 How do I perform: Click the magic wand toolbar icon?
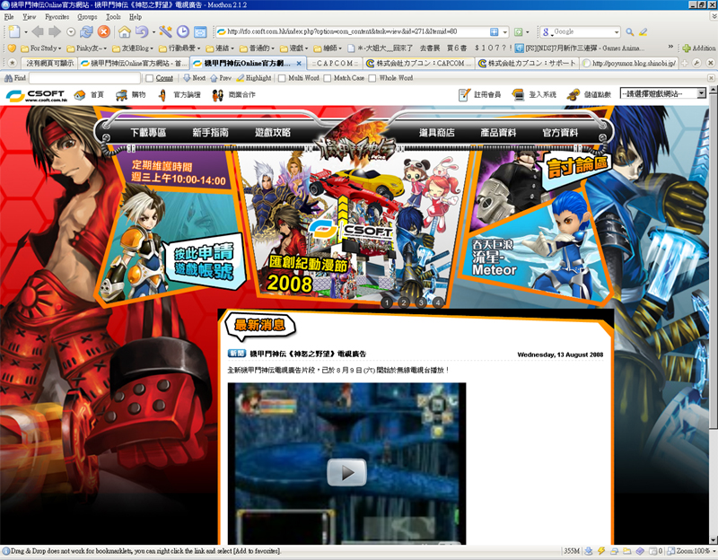165,31
